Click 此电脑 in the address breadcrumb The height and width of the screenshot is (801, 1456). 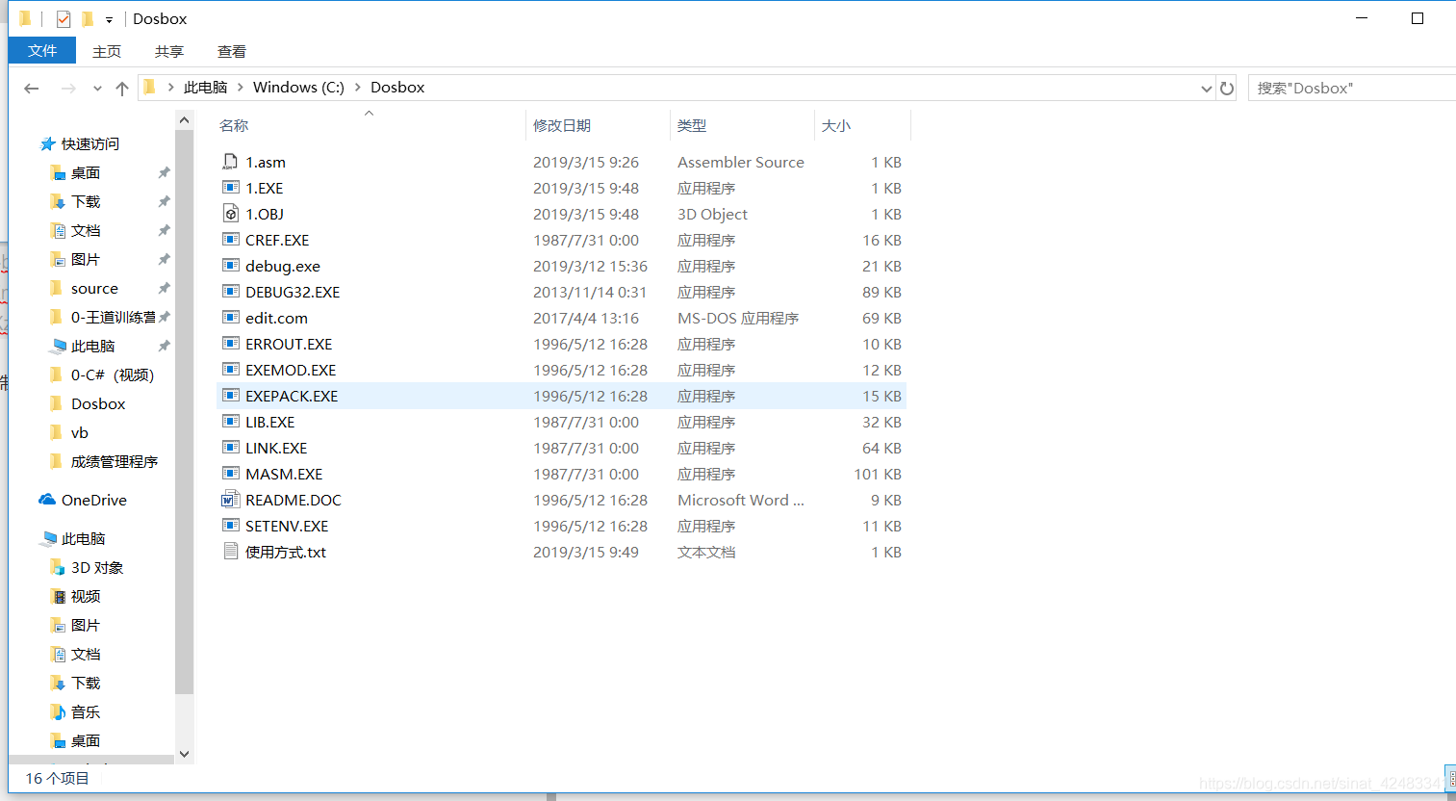[206, 87]
